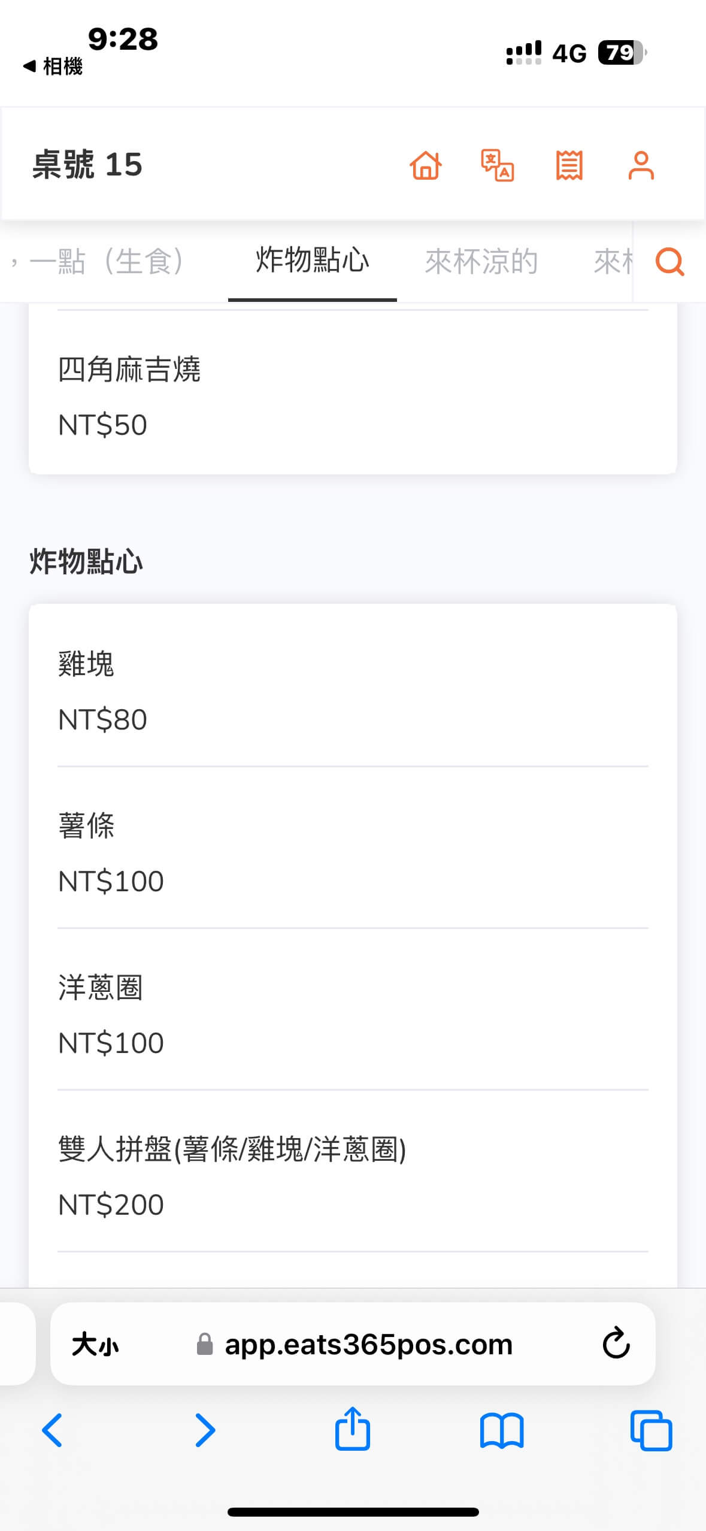Go forward with Safari forward arrow

205,1431
